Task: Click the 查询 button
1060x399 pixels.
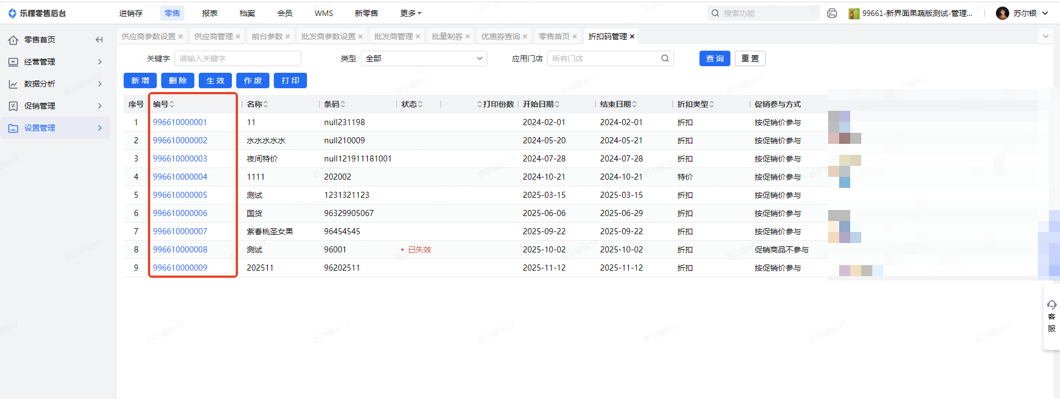Action: point(715,58)
